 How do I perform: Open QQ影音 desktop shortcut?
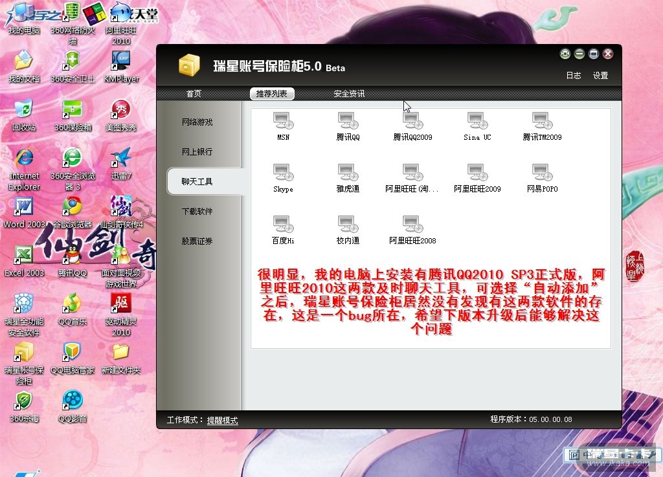pyautogui.click(x=73, y=407)
